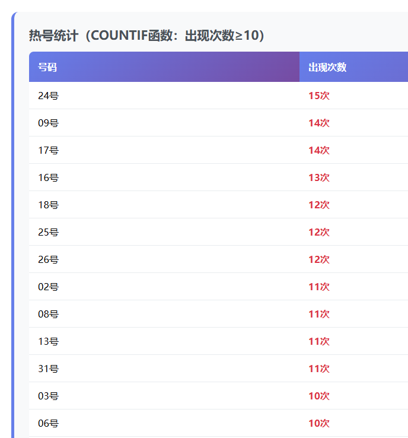Viewport: 408px width, 438px height.
Task: Click the 08号 row label
Action: point(49,314)
